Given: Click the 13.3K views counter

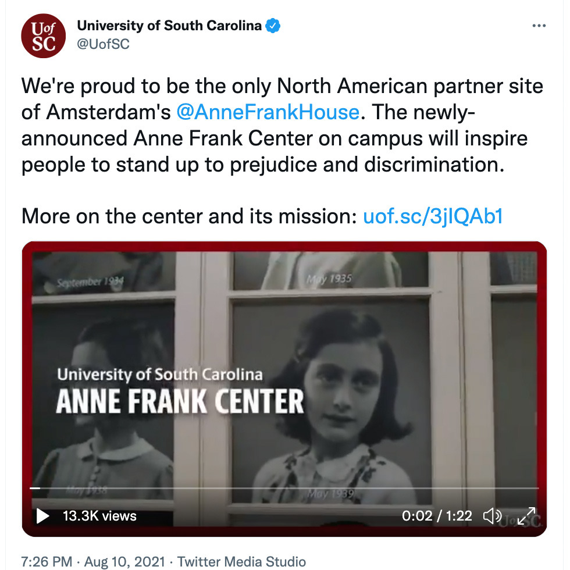Looking at the screenshot, I should tap(99, 516).
